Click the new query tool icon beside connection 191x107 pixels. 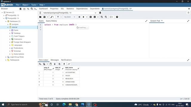point(100,13)
